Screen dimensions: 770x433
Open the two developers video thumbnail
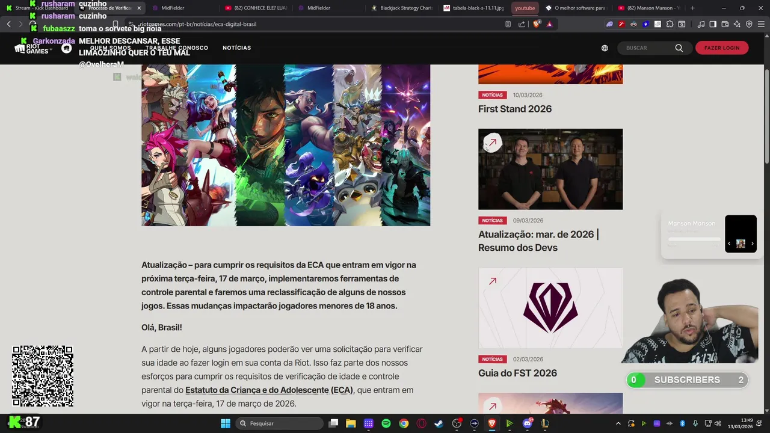tap(550, 169)
